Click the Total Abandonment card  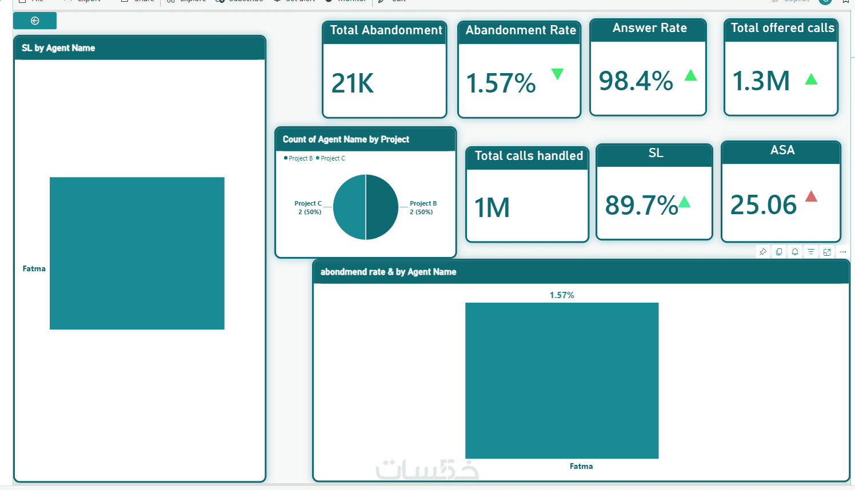(385, 70)
